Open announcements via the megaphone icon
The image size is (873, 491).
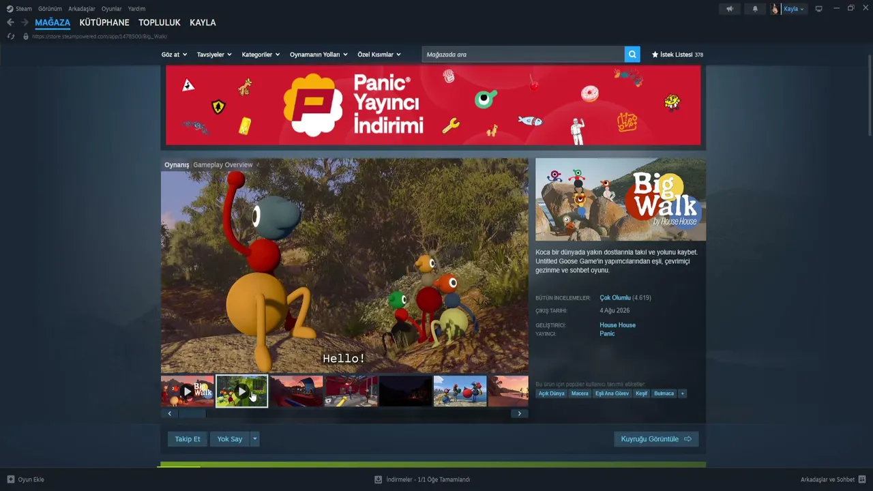coord(730,9)
